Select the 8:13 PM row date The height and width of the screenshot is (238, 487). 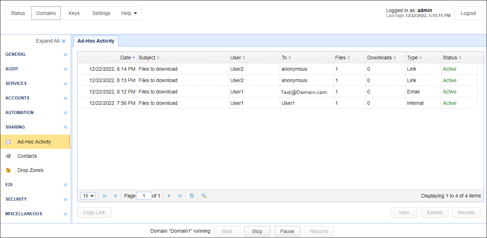coord(112,80)
